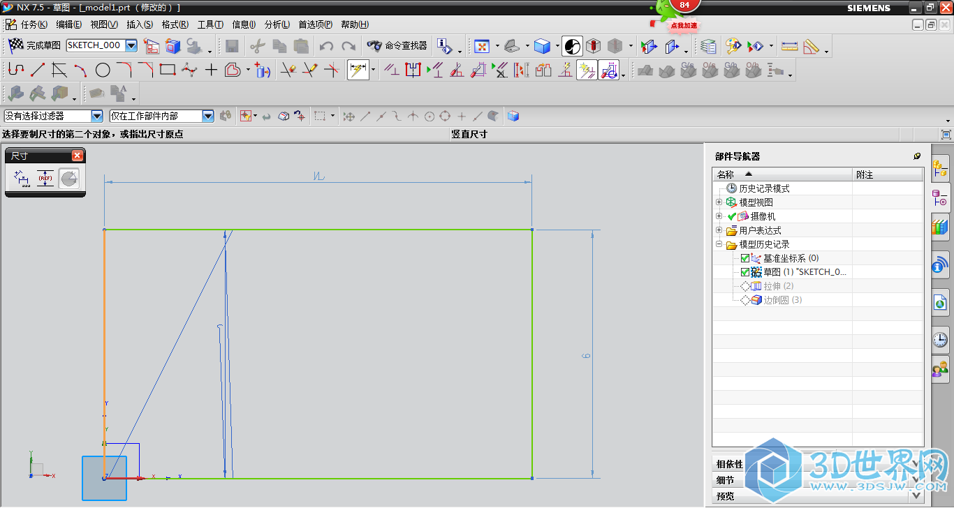The image size is (954, 508).
Task: Open the selection filter dropdown (没有选择过滤器)
Action: point(97,116)
